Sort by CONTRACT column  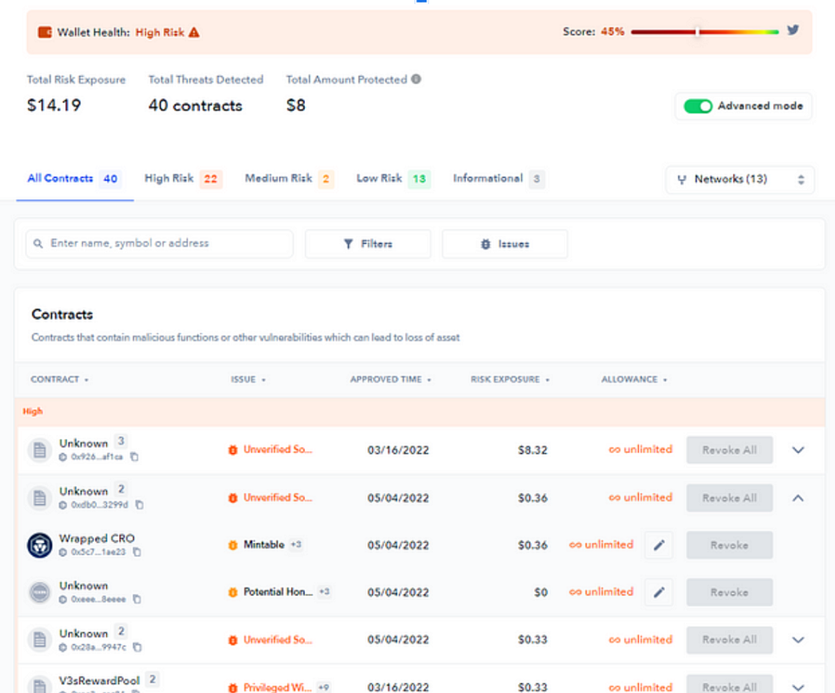point(59,380)
